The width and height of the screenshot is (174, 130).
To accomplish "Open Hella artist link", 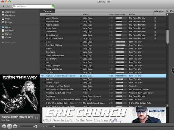I will [x=85, y=93].
